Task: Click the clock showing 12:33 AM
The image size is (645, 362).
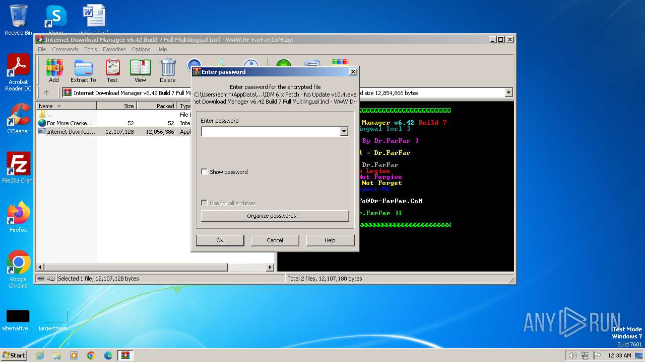Action: tap(619, 355)
